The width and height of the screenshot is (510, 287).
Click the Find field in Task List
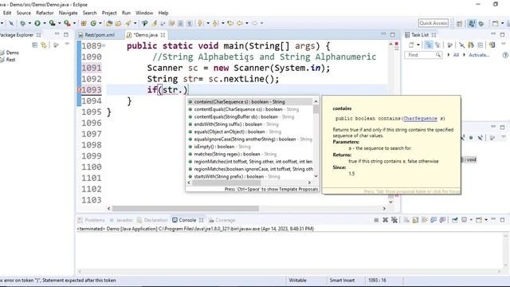click(x=423, y=55)
